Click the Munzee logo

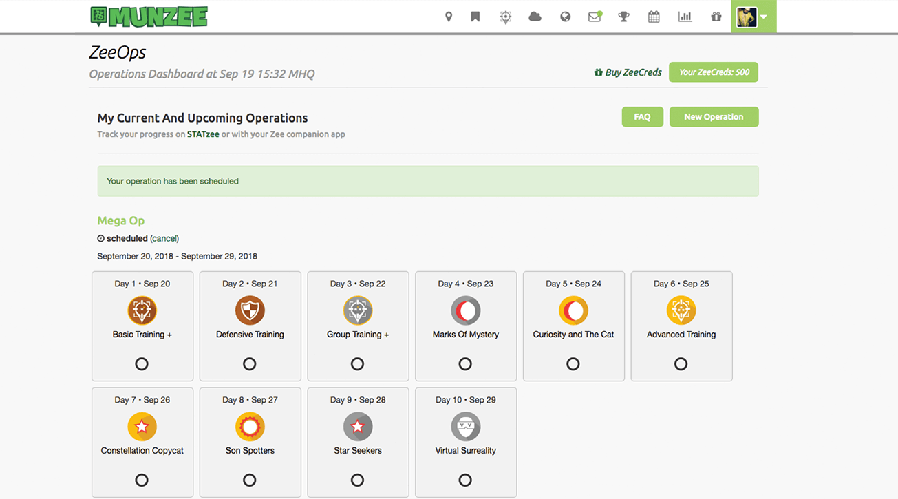pyautogui.click(x=149, y=17)
